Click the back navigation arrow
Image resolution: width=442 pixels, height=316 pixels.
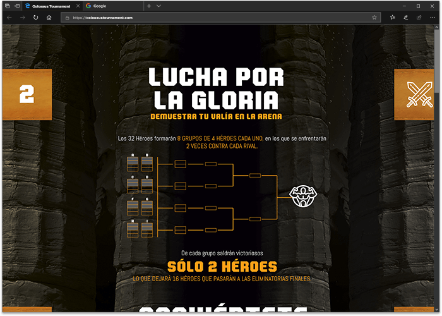(x=7, y=18)
